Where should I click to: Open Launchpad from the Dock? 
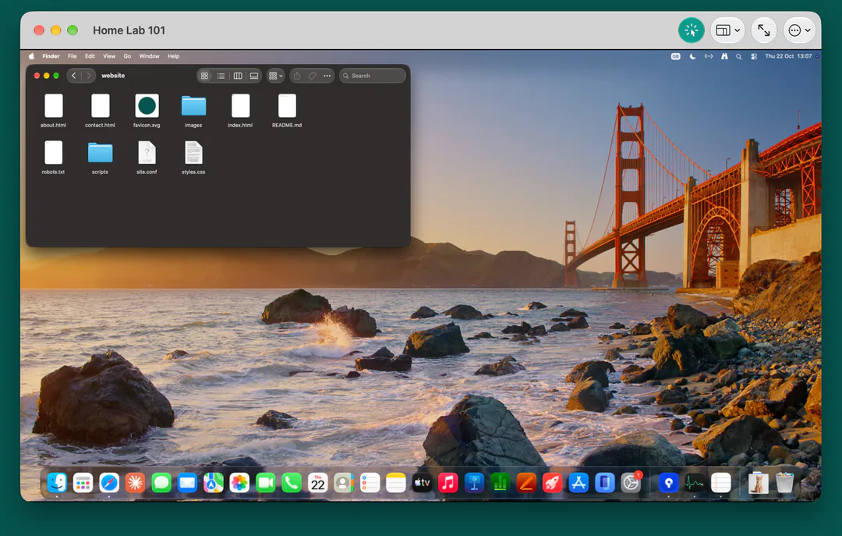(83, 483)
